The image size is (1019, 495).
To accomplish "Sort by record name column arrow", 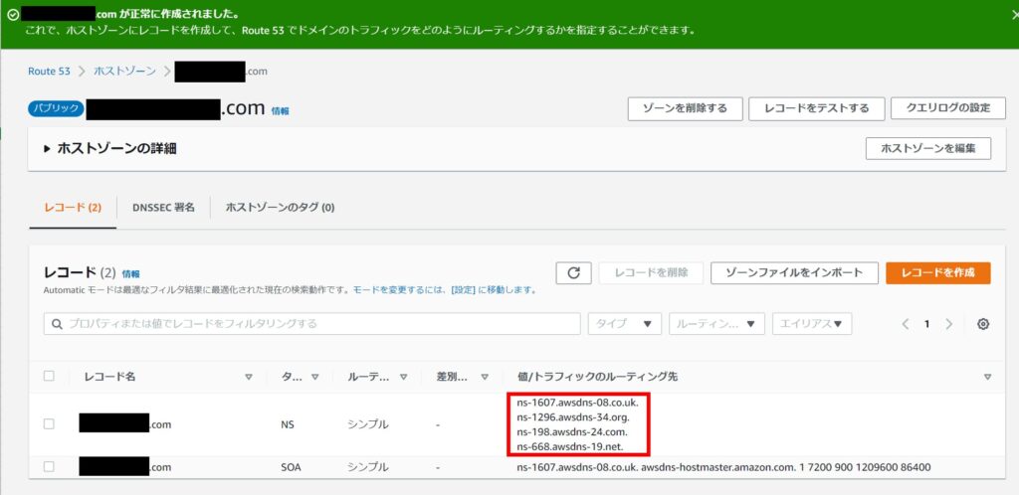I will (x=249, y=377).
